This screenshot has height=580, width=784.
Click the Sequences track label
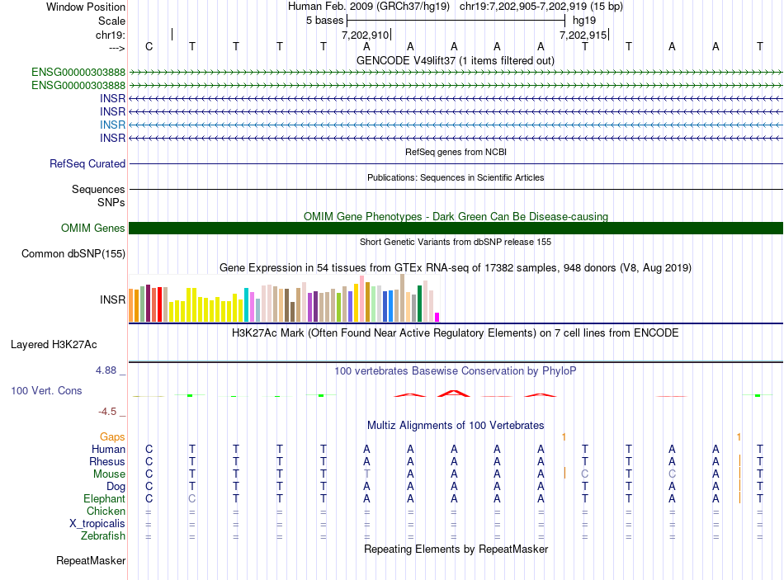coord(98,189)
